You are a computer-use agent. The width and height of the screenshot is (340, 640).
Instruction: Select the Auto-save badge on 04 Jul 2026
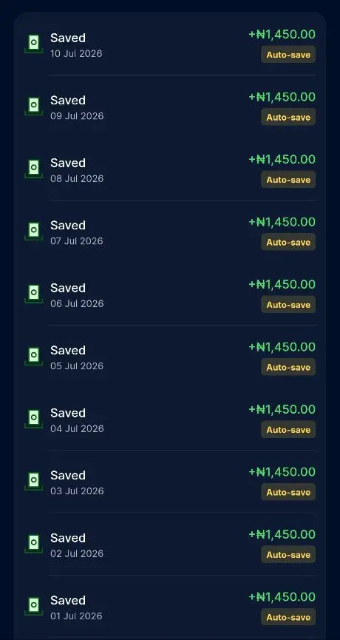288,430
